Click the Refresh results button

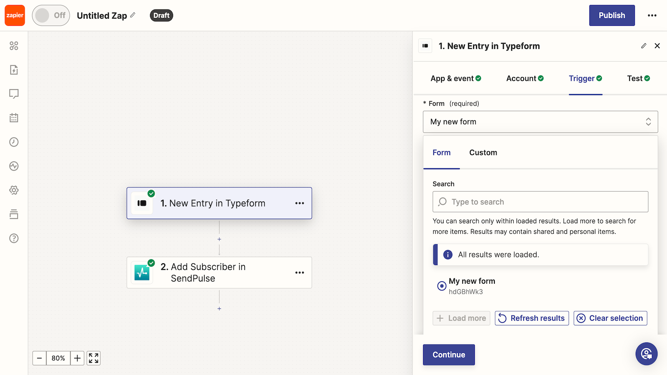pyautogui.click(x=532, y=318)
